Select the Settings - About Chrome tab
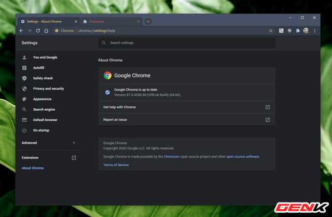 pos(49,21)
